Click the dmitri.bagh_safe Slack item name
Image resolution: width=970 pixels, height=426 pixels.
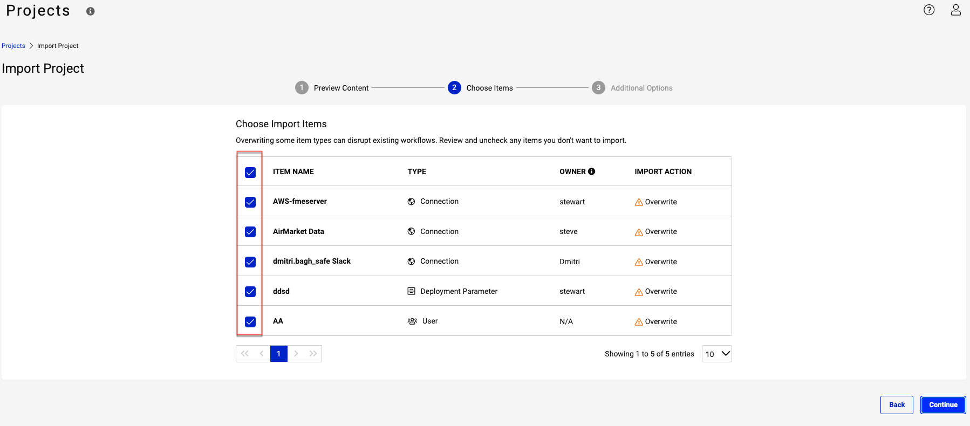(312, 261)
